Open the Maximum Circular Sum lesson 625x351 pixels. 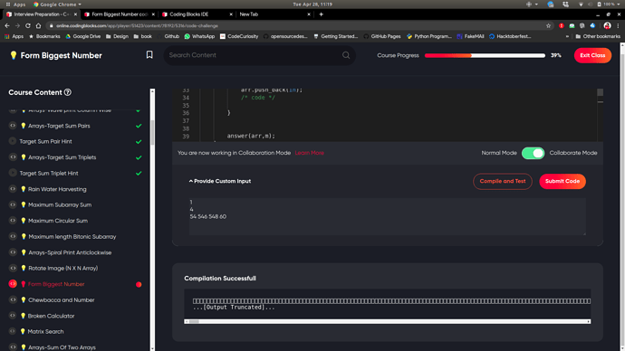coord(58,221)
